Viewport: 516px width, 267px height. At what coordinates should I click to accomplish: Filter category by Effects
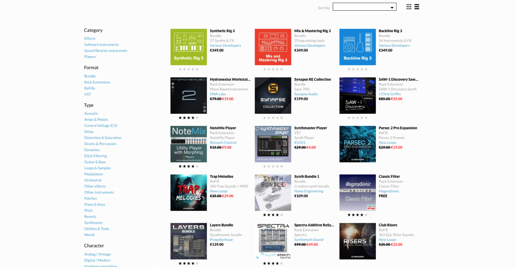pyautogui.click(x=90, y=38)
